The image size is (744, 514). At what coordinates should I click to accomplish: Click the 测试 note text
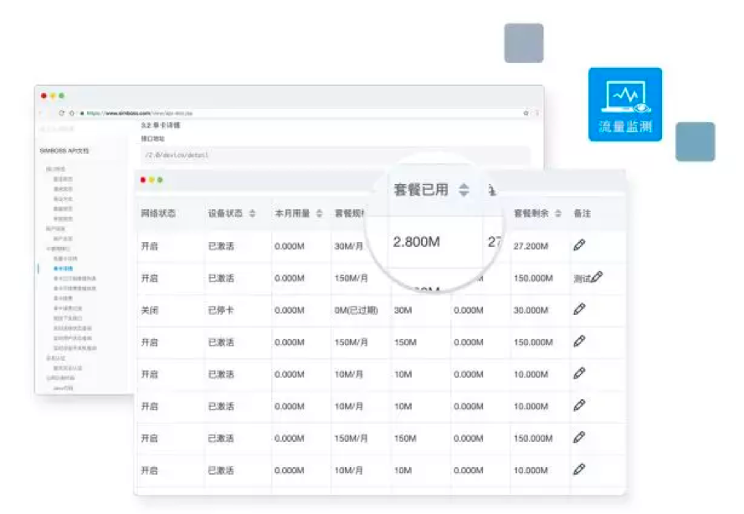click(x=582, y=279)
